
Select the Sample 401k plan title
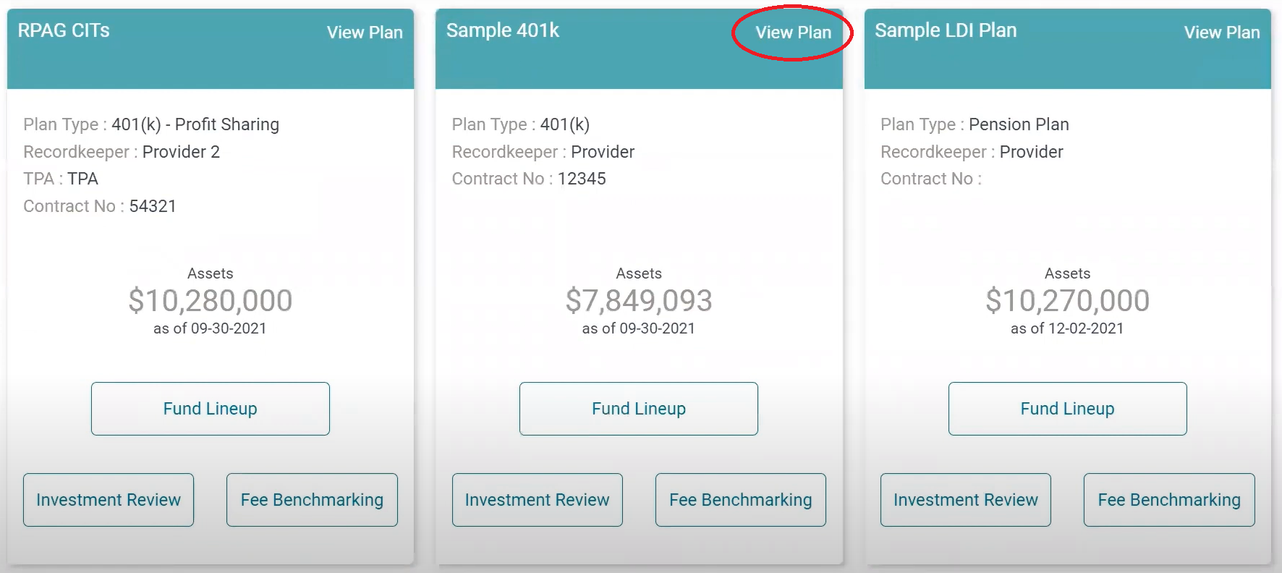click(x=503, y=31)
